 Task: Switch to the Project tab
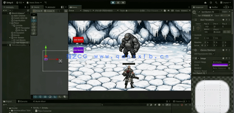9,102
